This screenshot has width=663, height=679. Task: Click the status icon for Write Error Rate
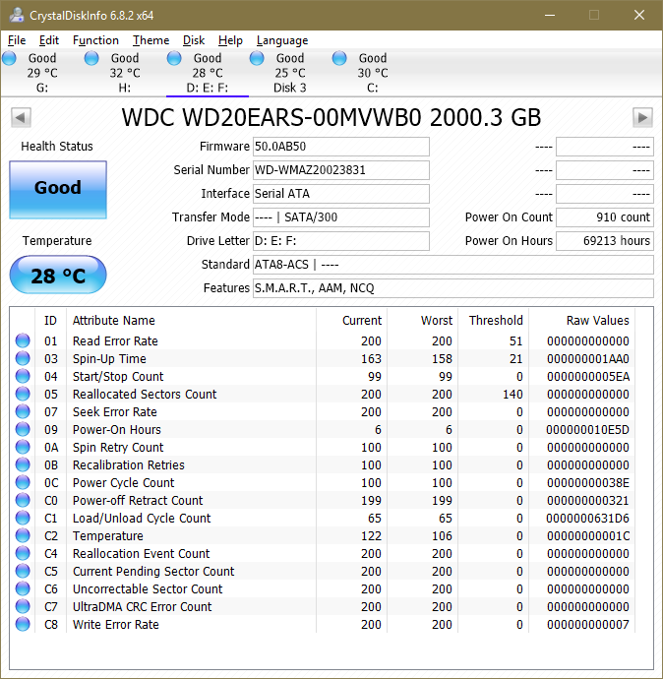click(x=23, y=625)
